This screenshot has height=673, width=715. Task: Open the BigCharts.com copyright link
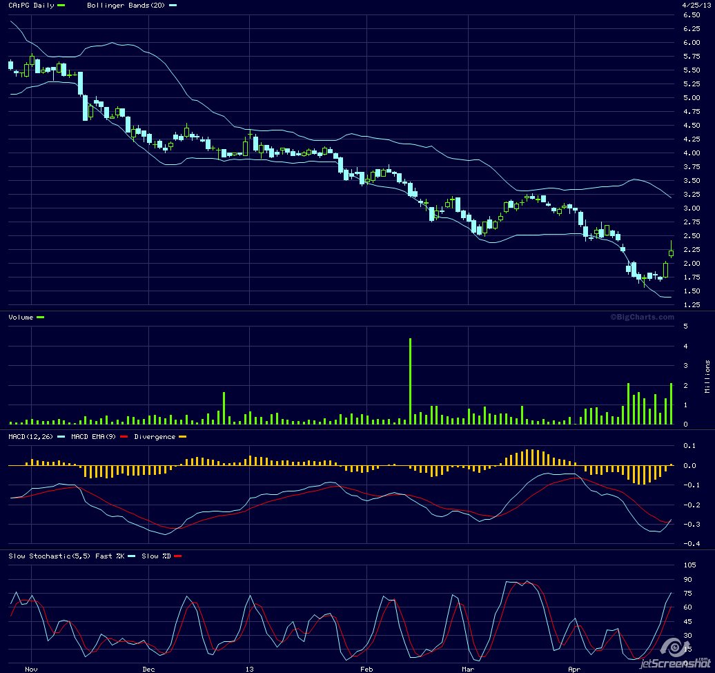click(641, 317)
